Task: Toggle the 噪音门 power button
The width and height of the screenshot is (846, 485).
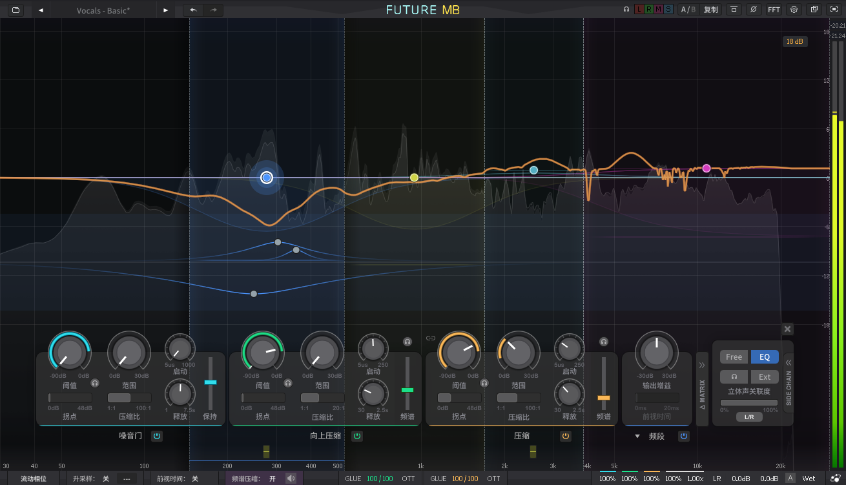Action: point(157,436)
